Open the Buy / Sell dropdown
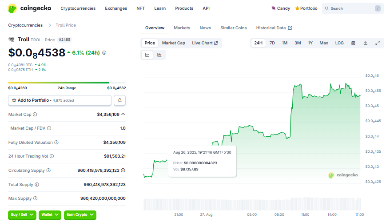The image size is (390, 222). 22,215
